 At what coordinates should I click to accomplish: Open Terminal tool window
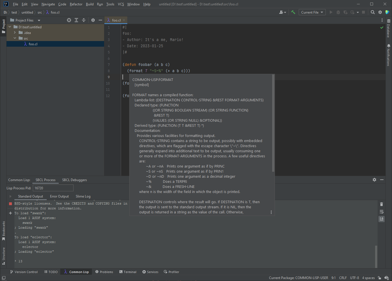(128, 272)
